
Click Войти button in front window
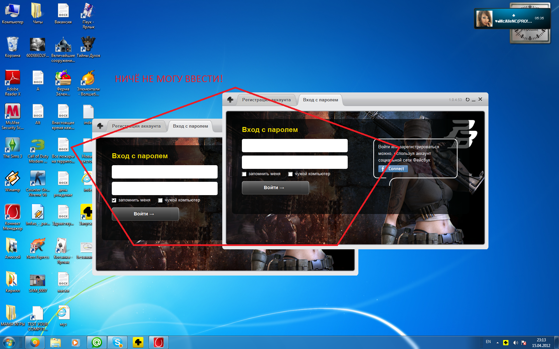tap(275, 188)
